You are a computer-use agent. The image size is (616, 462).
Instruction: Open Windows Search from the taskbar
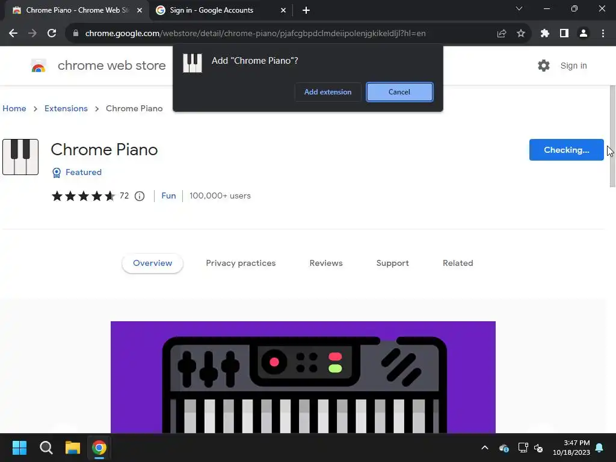tap(46, 448)
